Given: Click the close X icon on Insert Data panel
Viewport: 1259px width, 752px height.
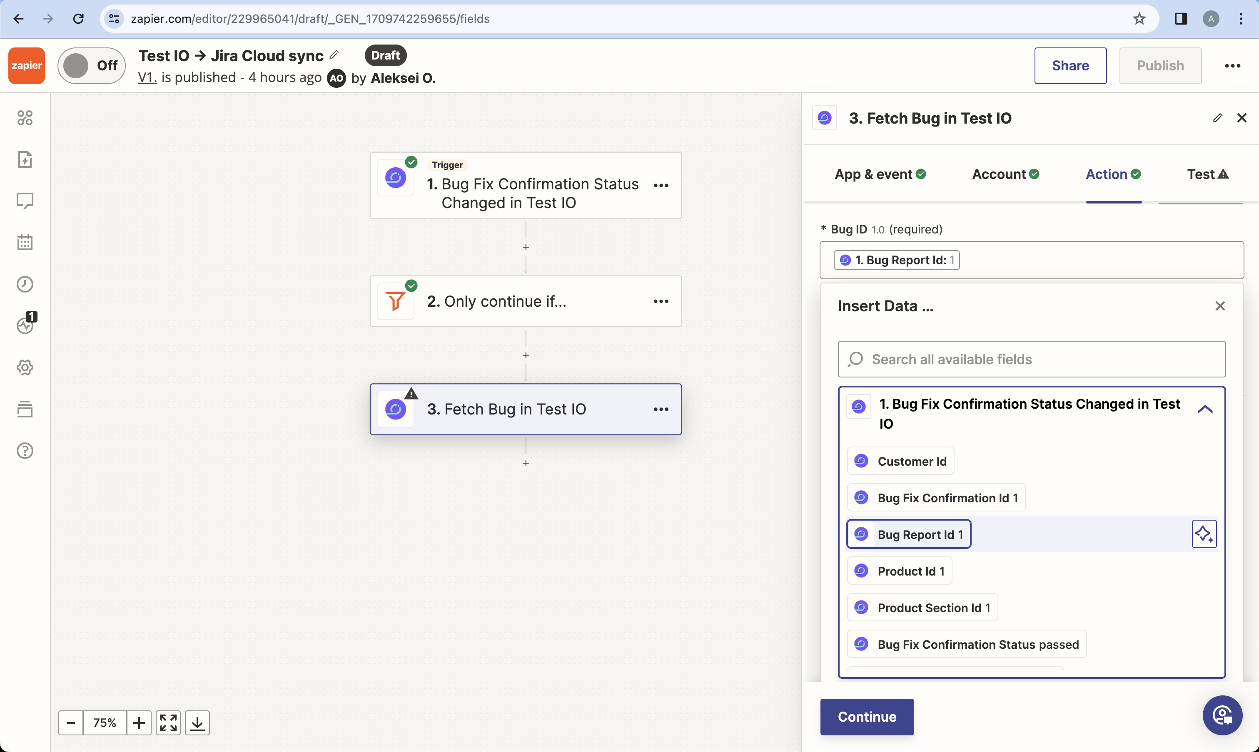Looking at the screenshot, I should (1221, 306).
